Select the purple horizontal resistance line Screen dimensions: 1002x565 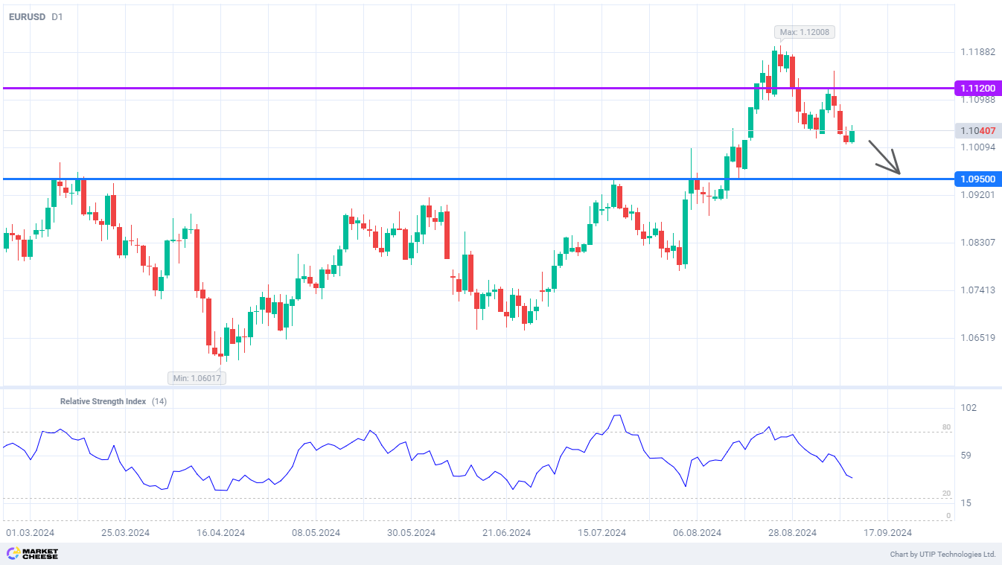372,88
